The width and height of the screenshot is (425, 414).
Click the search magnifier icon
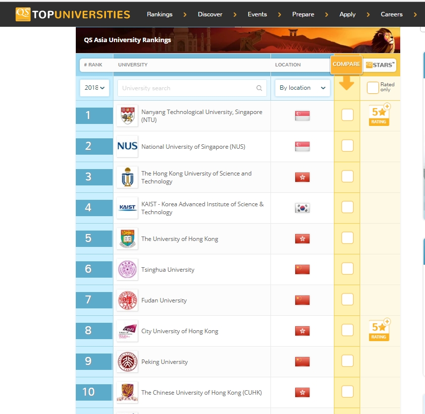click(259, 88)
